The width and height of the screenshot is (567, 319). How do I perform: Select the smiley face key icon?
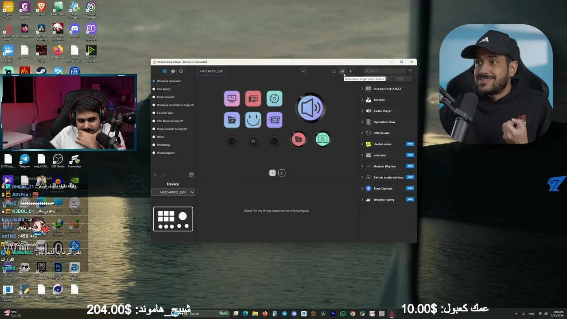click(x=253, y=120)
